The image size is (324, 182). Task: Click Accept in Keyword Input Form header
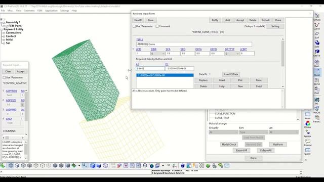(x=240, y=20)
